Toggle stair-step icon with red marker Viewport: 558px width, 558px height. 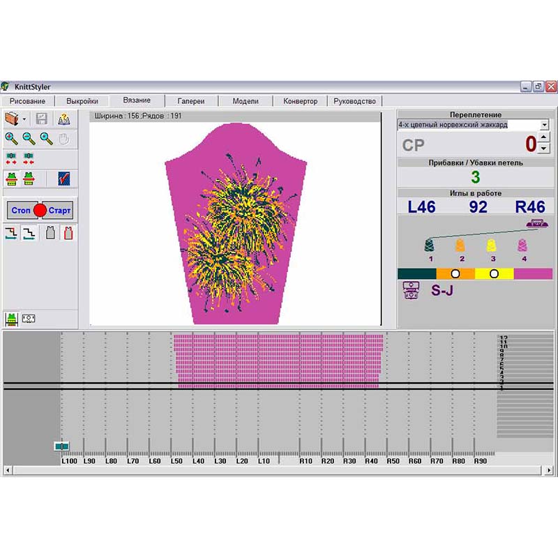pyautogui.click(x=11, y=234)
